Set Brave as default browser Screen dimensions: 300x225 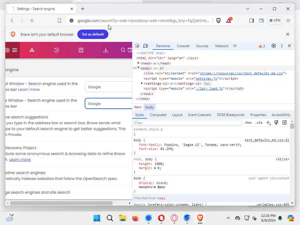[x=93, y=34]
